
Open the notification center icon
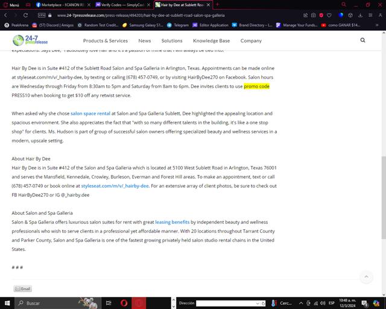(x=364, y=304)
